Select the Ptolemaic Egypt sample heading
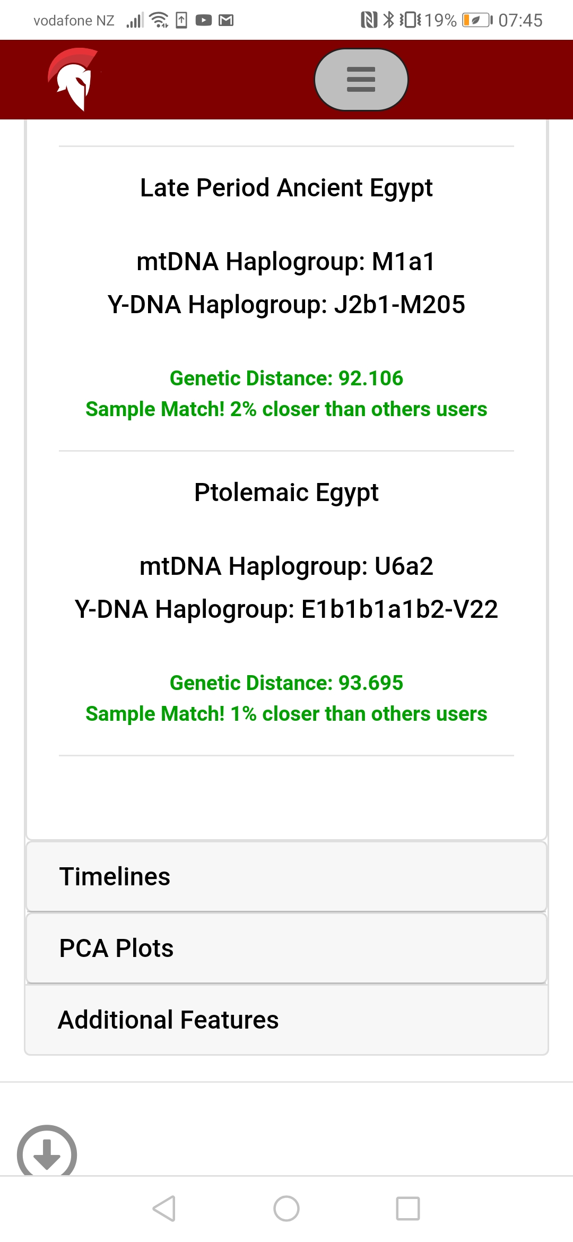Image resolution: width=573 pixels, height=1242 pixels. pos(286,493)
